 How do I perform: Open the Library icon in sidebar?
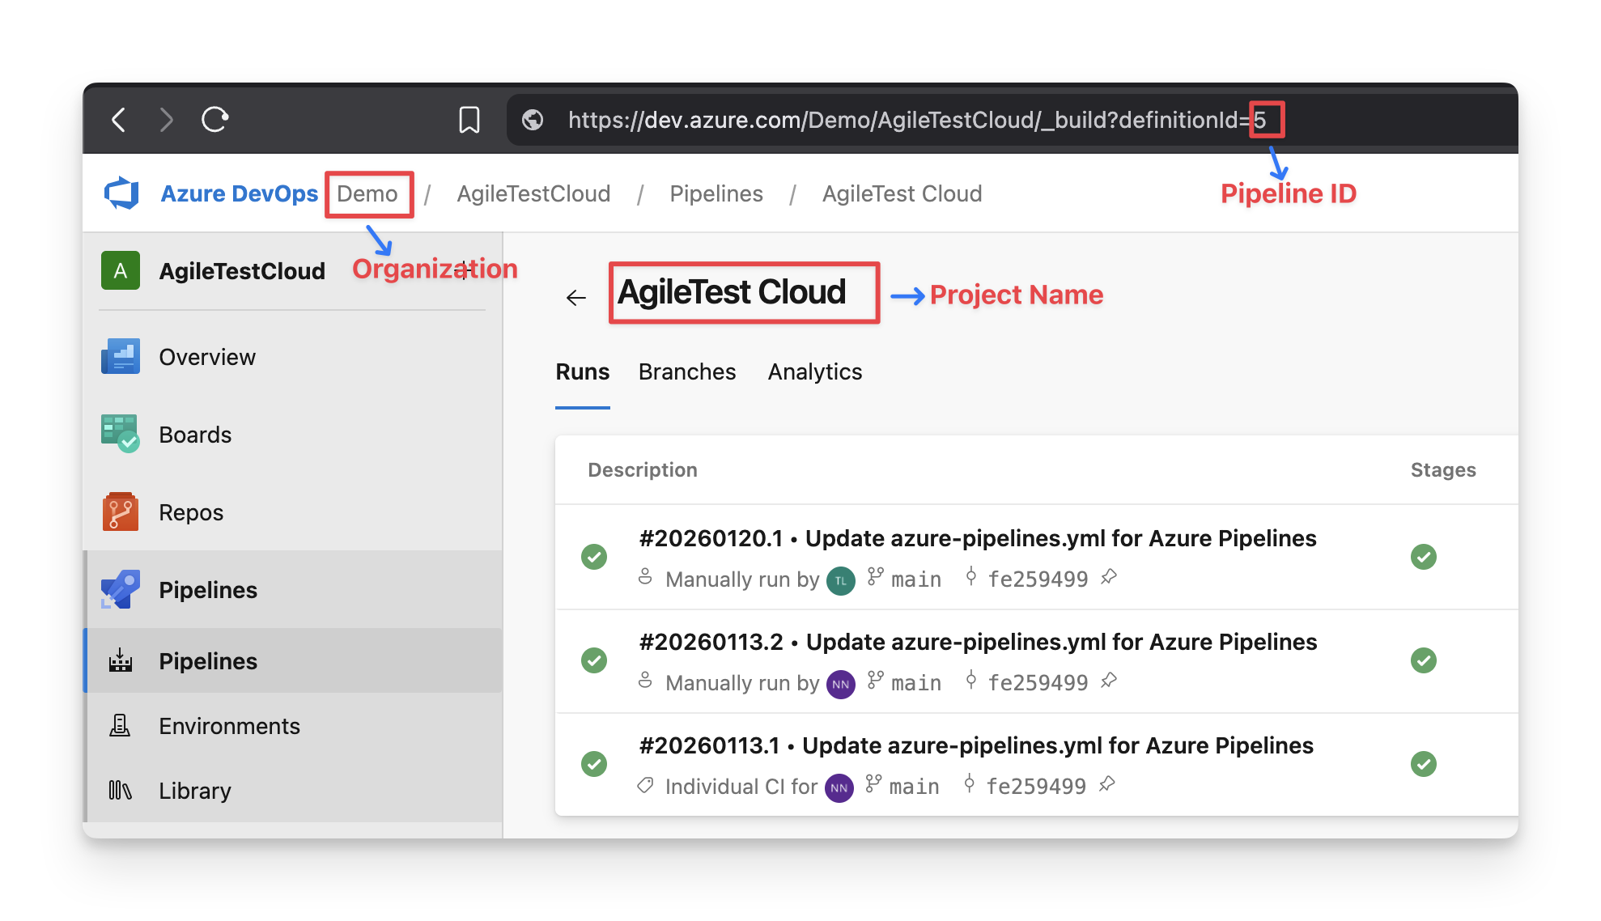click(x=119, y=790)
